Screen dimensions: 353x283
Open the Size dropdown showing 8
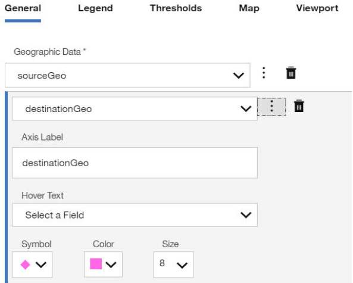click(173, 265)
